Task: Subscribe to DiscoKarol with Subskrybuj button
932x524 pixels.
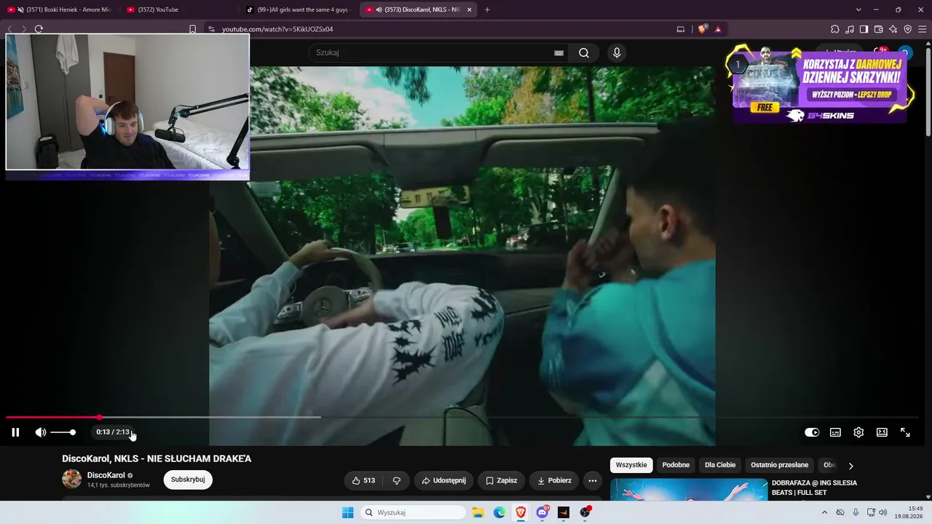Action: click(188, 480)
